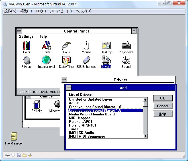
Task: Select Roland LAPC1 driver
Action: (106, 122)
